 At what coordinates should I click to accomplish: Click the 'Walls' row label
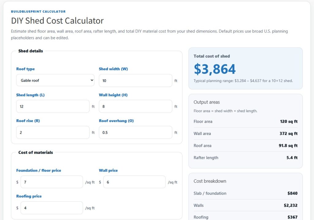[198, 205]
